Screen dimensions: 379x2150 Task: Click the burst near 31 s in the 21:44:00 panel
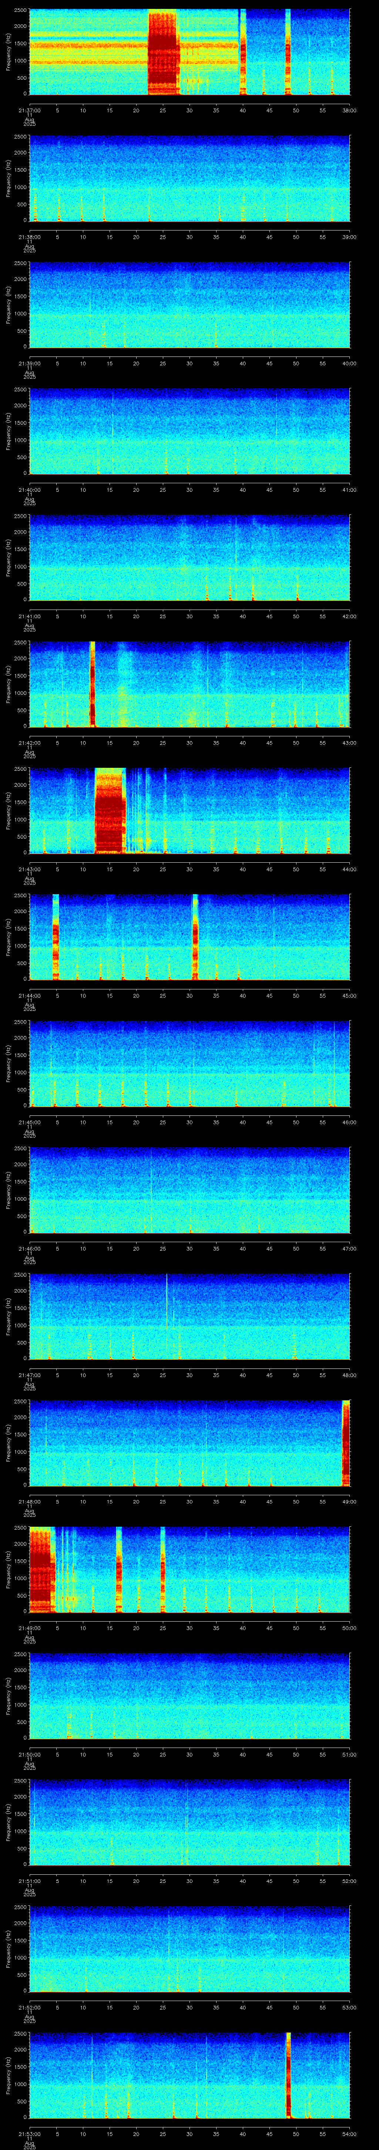tap(196, 937)
